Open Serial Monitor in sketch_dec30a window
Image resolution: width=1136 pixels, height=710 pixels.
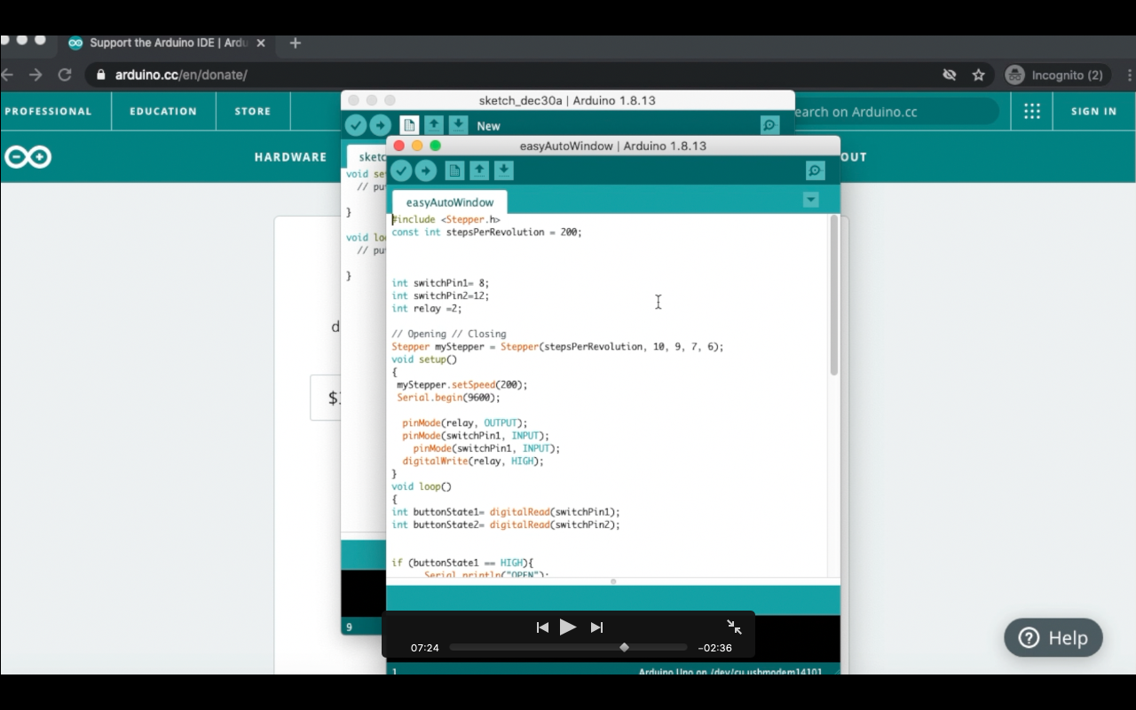(x=769, y=125)
